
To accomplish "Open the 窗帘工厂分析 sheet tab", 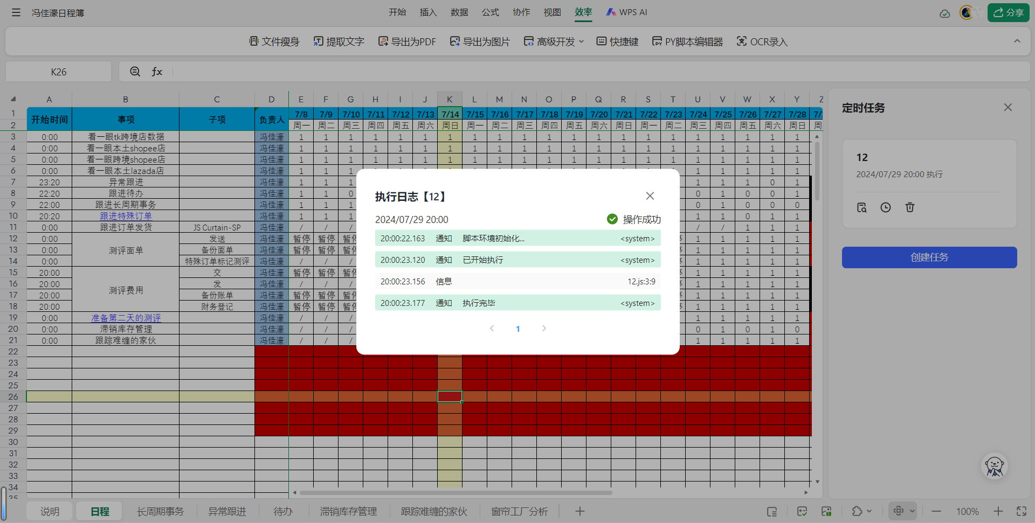I will (x=519, y=511).
